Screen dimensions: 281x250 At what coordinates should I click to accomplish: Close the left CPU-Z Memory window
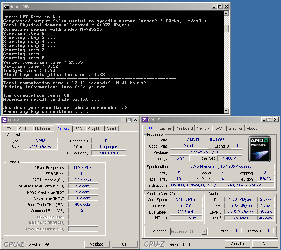point(136,120)
